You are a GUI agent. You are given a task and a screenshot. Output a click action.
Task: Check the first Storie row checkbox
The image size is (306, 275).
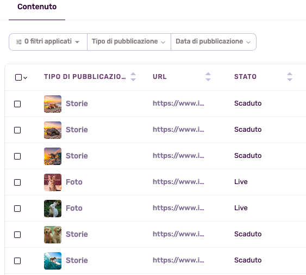[17, 104]
